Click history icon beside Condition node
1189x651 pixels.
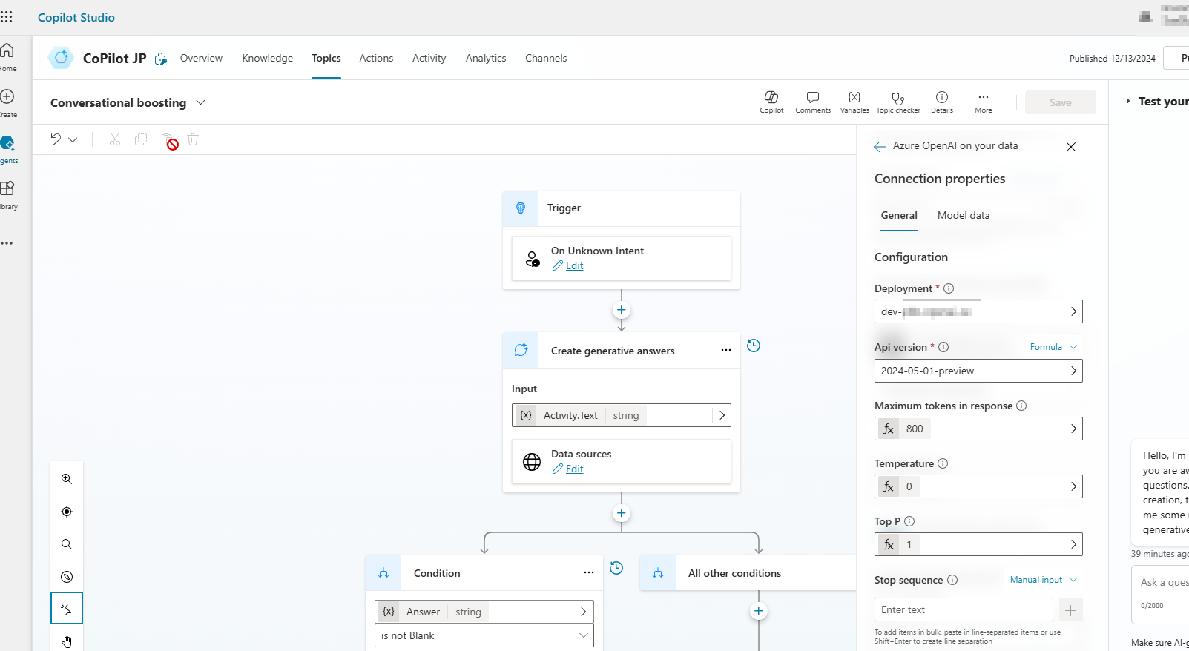[x=616, y=568]
